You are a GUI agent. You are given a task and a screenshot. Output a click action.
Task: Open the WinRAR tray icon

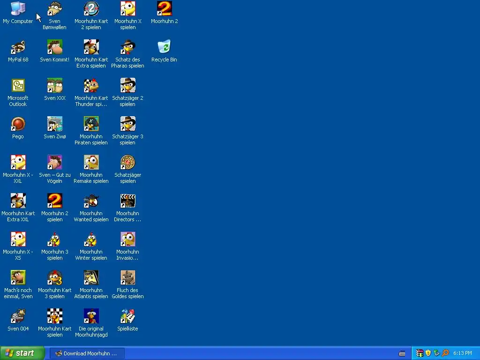[x=420, y=353]
